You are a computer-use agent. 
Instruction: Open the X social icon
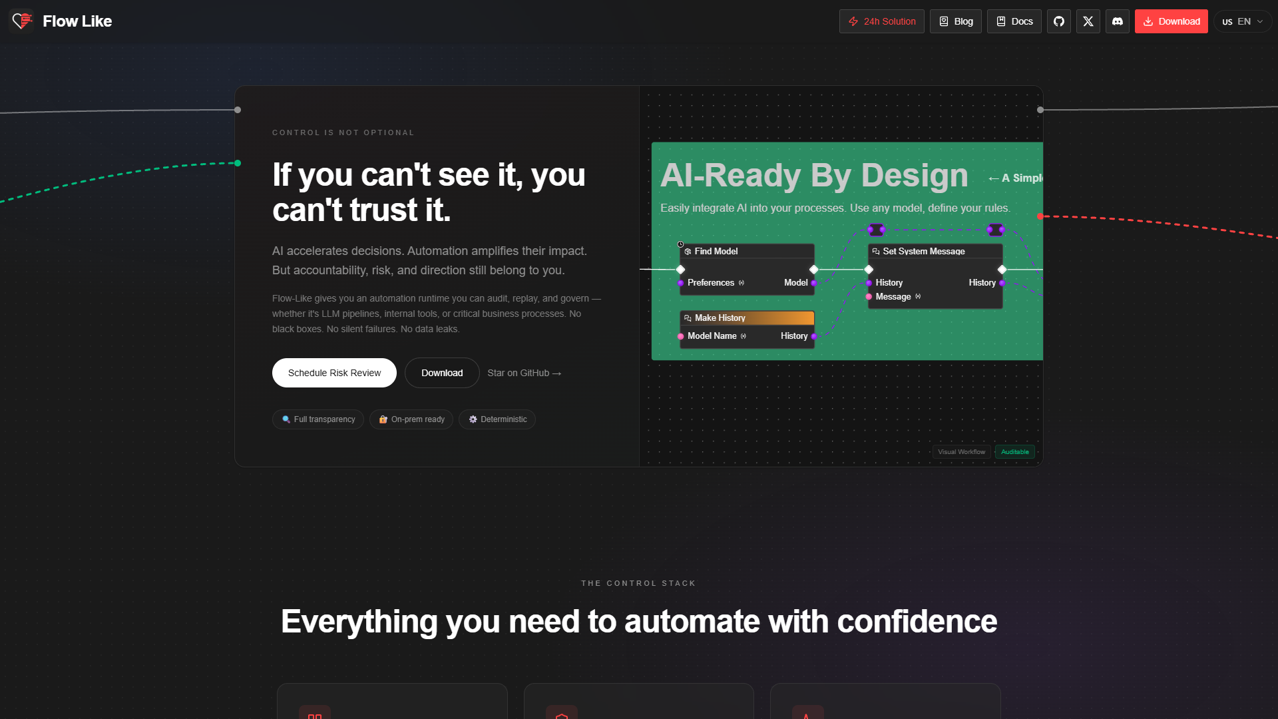tap(1088, 21)
